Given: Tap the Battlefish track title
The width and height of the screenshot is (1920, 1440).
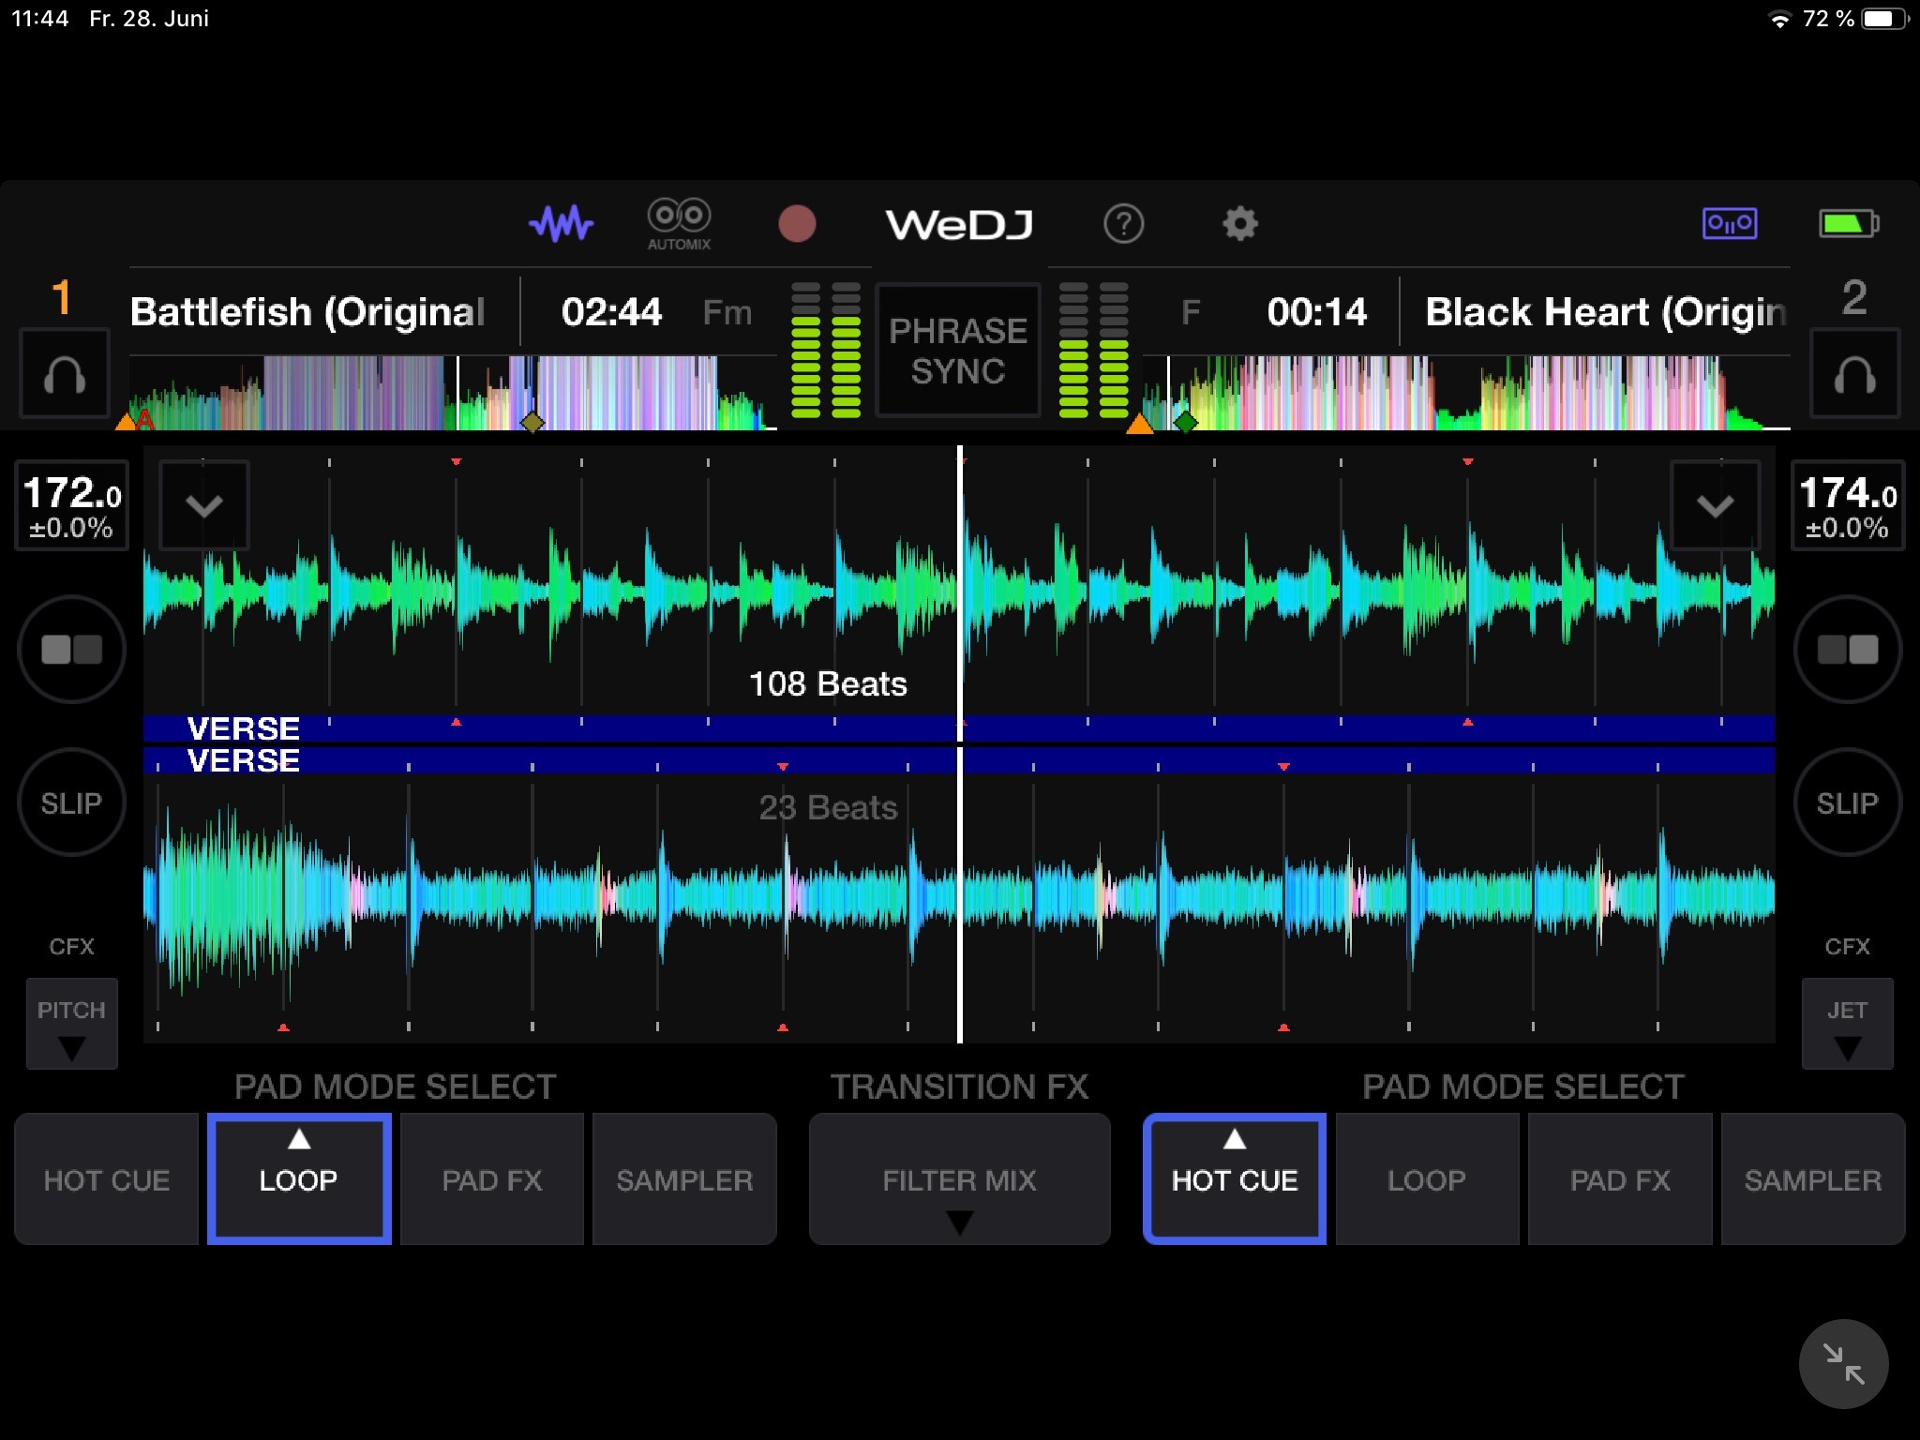Looking at the screenshot, I should pyautogui.click(x=309, y=312).
